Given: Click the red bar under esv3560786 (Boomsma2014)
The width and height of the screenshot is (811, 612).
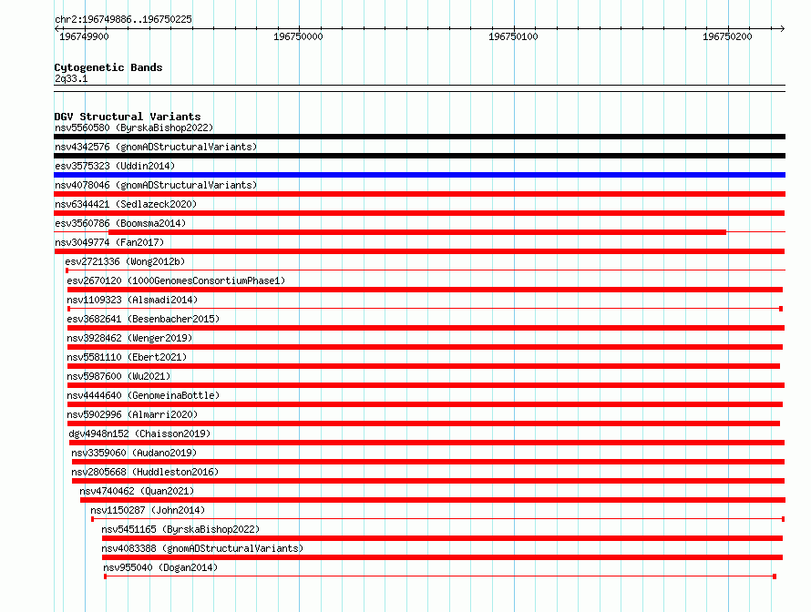Looking at the screenshot, I should (416, 232).
